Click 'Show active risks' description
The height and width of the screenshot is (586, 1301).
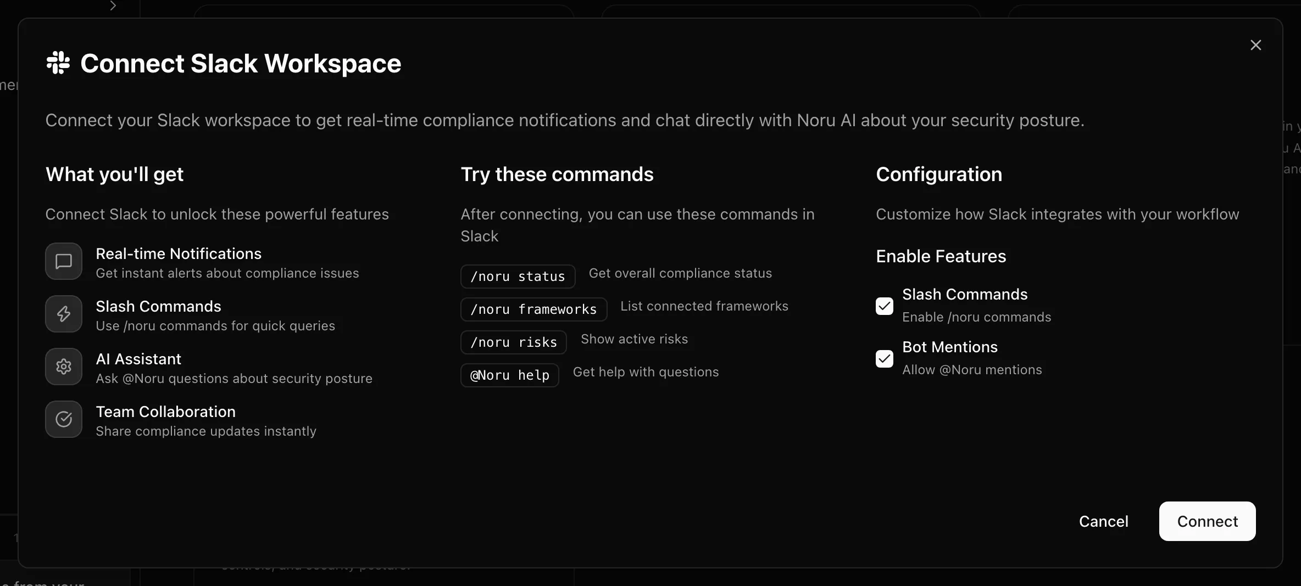point(634,339)
